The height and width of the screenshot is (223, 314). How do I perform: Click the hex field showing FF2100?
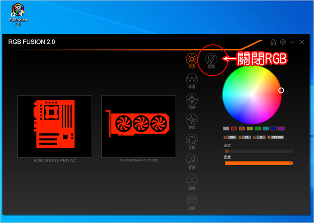point(278,138)
